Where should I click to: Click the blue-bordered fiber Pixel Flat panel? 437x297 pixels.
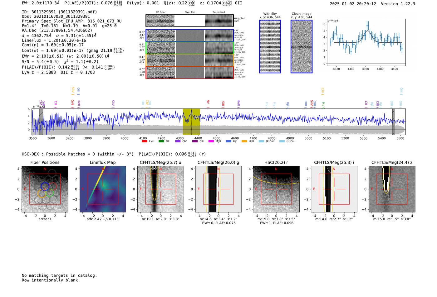[x=190, y=36]
